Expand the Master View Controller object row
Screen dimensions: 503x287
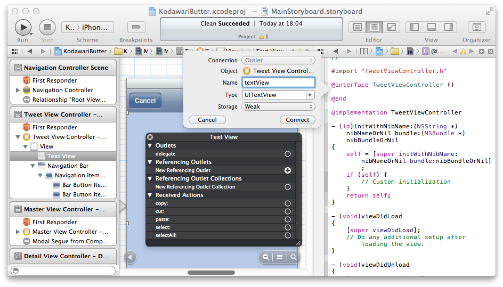click(x=18, y=232)
